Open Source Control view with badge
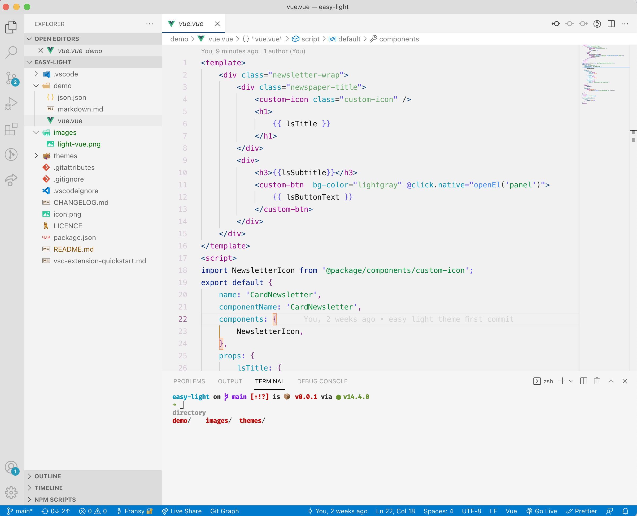 pyautogui.click(x=11, y=78)
